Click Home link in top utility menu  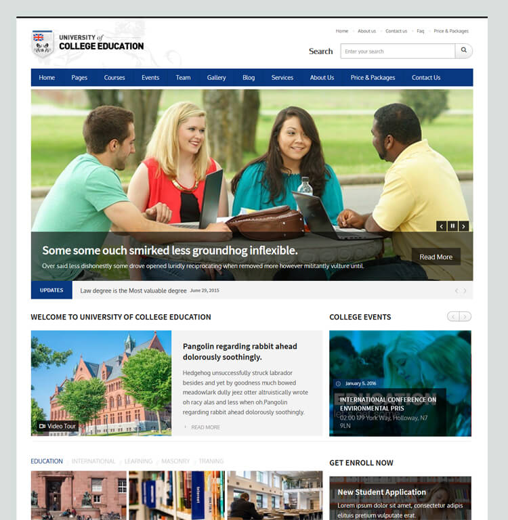coord(342,31)
